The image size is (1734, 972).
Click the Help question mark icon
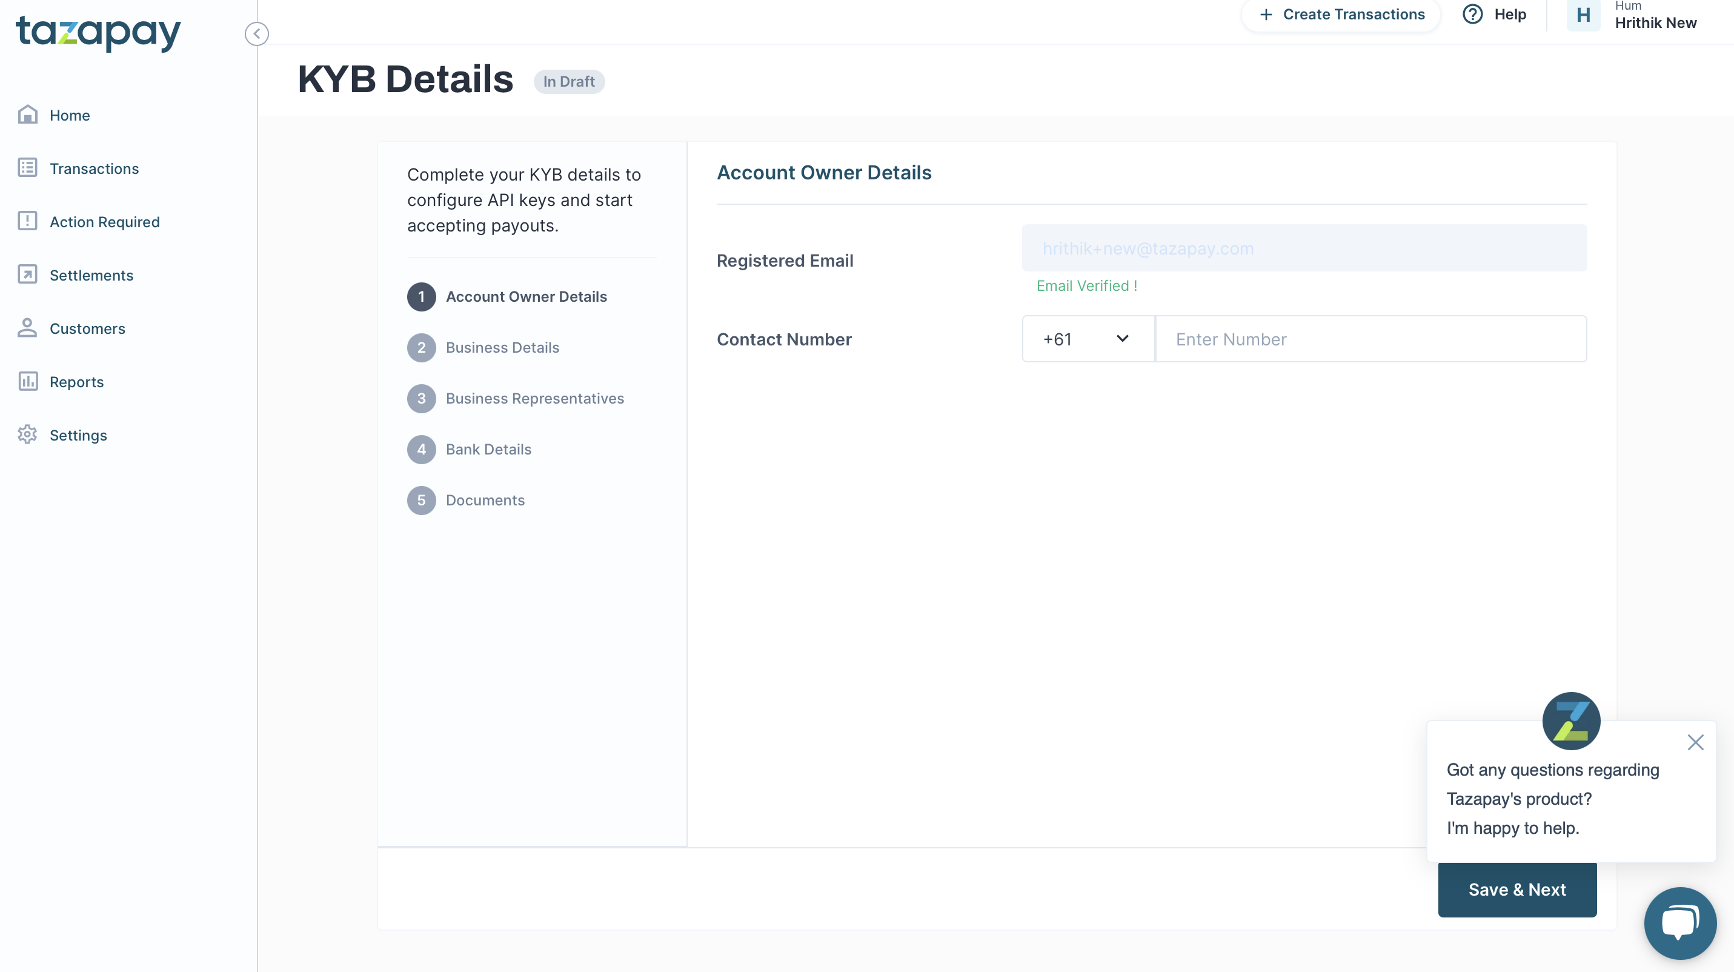[x=1472, y=14]
